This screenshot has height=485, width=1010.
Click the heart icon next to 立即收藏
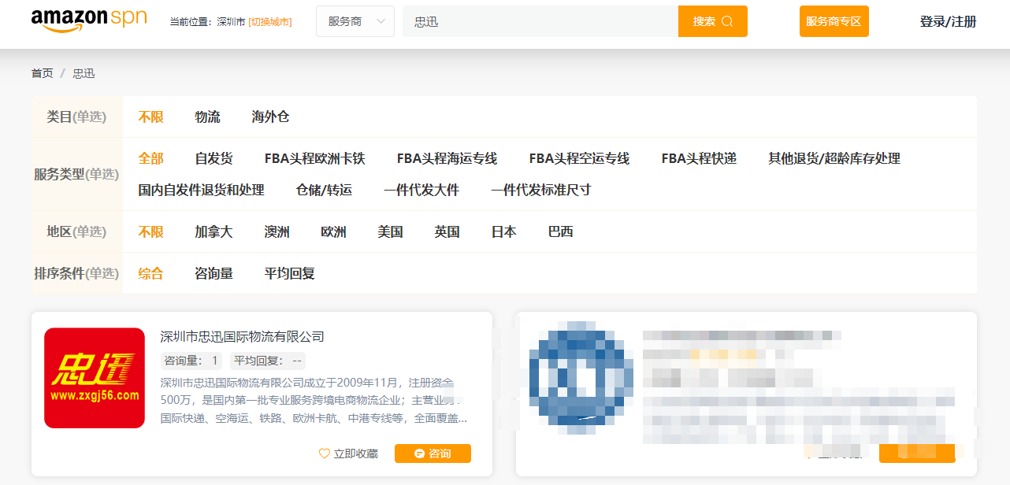[324, 454]
